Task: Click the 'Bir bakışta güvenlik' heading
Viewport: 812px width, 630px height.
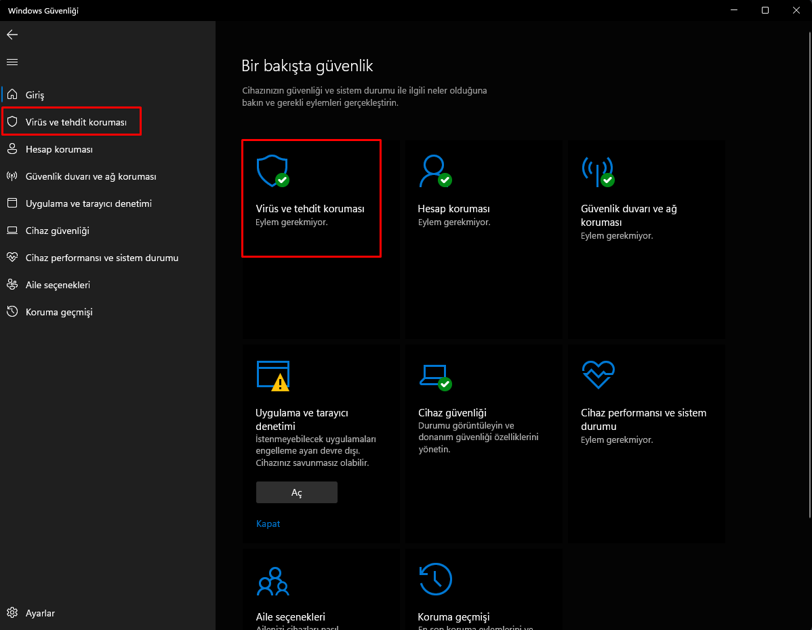Action: click(x=307, y=66)
